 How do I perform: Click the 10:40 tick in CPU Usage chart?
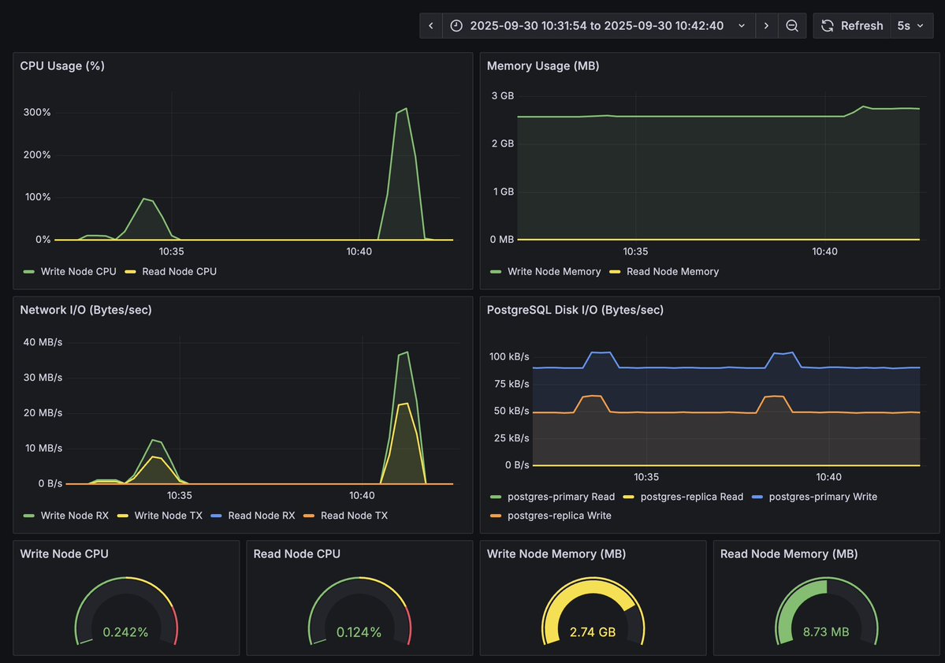click(359, 251)
